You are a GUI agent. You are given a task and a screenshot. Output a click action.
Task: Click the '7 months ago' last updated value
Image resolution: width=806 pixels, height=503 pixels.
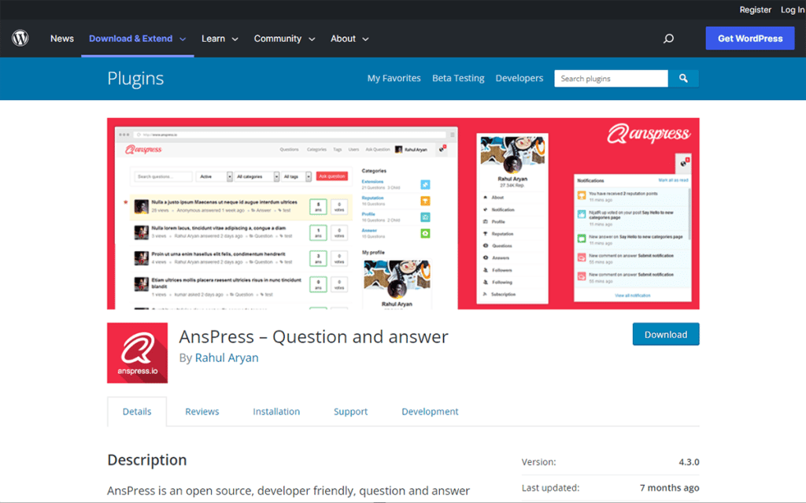[669, 487]
